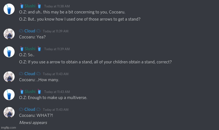The height and width of the screenshot is (130, 219).
Task: Click the Cloud username above "Cocoaru: WHAT?!"
Action: pos(30,109)
